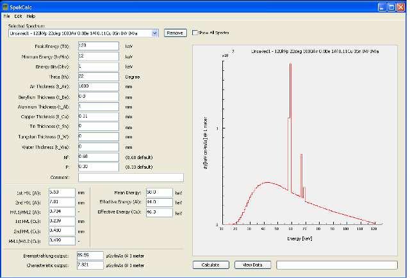Click the Mean Energy value field

pyautogui.click(x=160, y=193)
